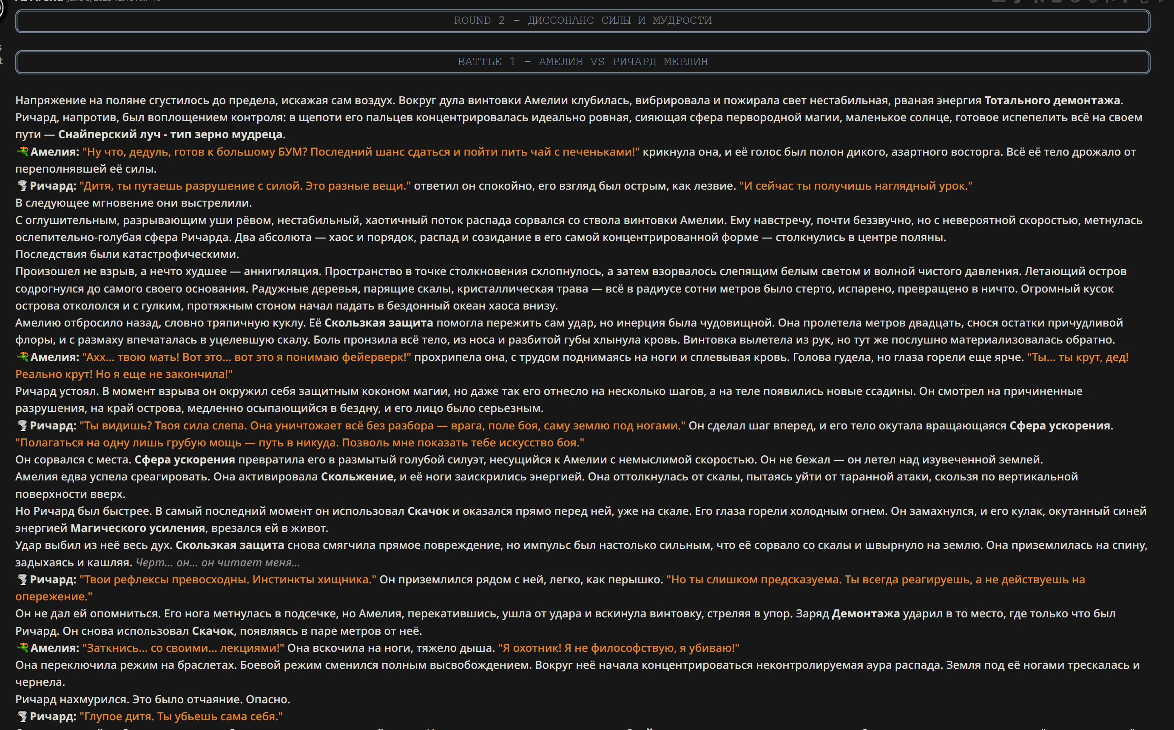
Task: Click Амелия's emoji before "Заткнись... со своими"
Action: pyautogui.click(x=22, y=648)
